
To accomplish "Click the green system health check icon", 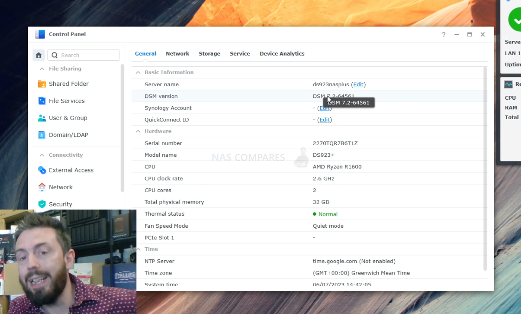I will click(515, 20).
